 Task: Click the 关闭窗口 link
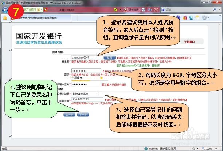[x=189, y=42]
